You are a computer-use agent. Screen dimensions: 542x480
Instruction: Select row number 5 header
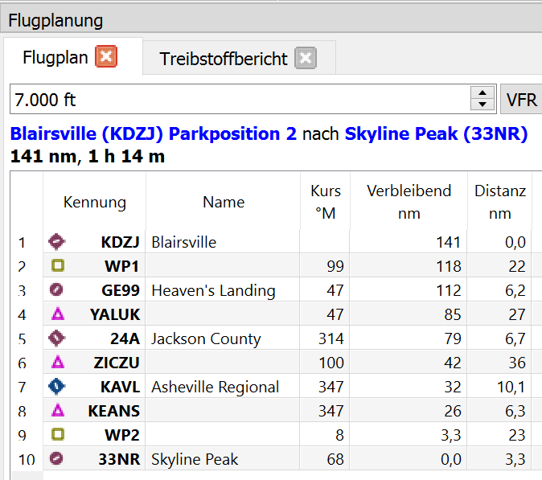point(27,338)
